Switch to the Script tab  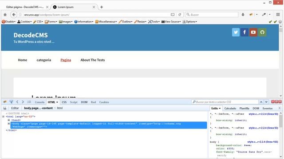tap(74, 102)
